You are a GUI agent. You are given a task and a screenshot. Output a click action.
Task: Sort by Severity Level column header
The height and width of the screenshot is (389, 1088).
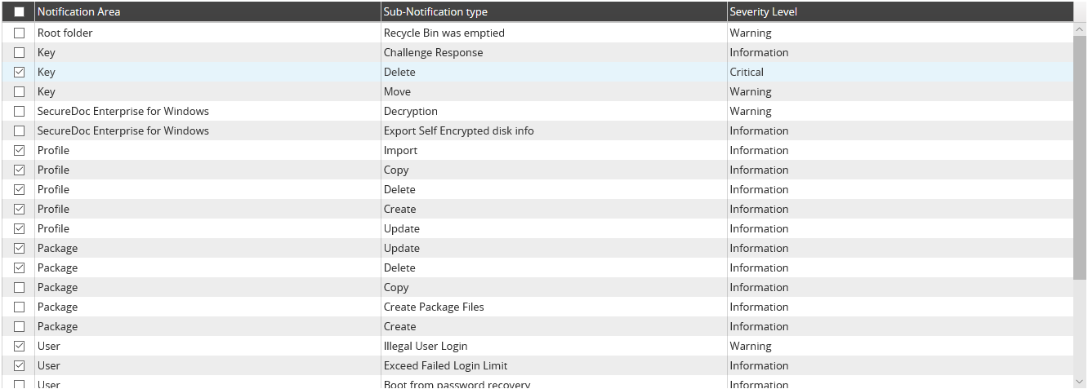[900, 12]
